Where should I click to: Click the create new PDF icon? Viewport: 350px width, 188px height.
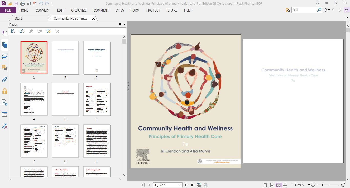click(x=35, y=4)
